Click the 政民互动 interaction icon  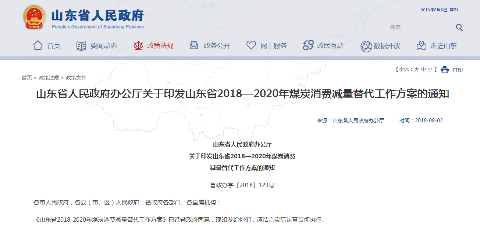pyautogui.click(x=307, y=45)
